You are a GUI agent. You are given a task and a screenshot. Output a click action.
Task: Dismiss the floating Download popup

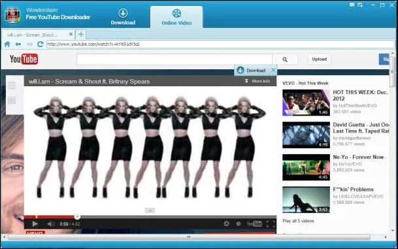(x=273, y=70)
